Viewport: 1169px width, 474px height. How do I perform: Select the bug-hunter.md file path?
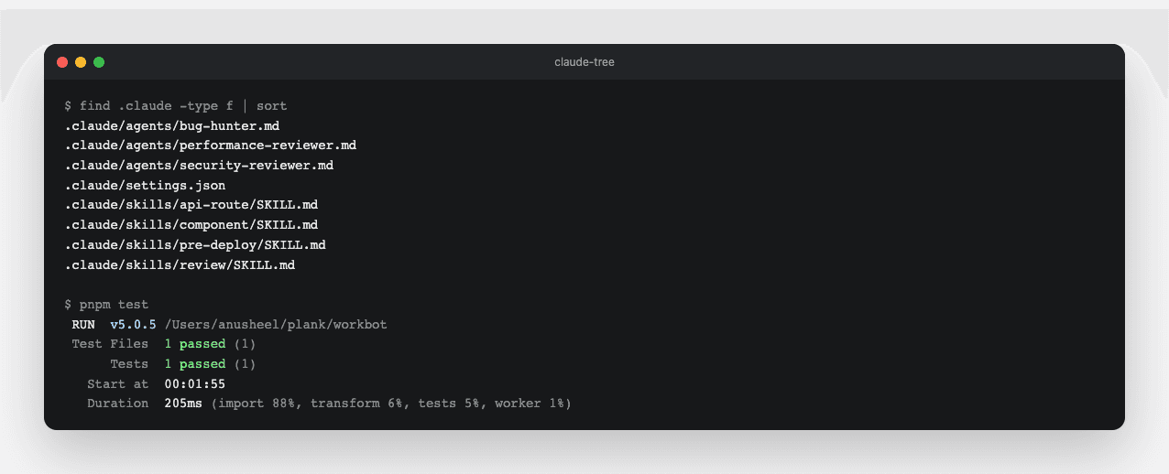(x=171, y=125)
